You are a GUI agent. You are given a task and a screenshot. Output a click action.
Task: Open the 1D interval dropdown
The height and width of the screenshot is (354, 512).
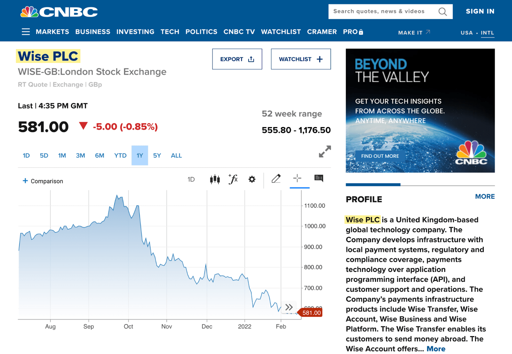(191, 179)
